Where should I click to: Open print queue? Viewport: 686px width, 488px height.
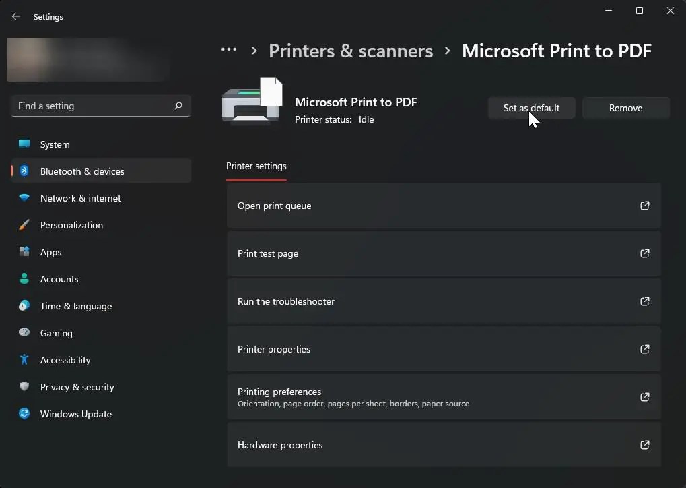click(x=444, y=206)
